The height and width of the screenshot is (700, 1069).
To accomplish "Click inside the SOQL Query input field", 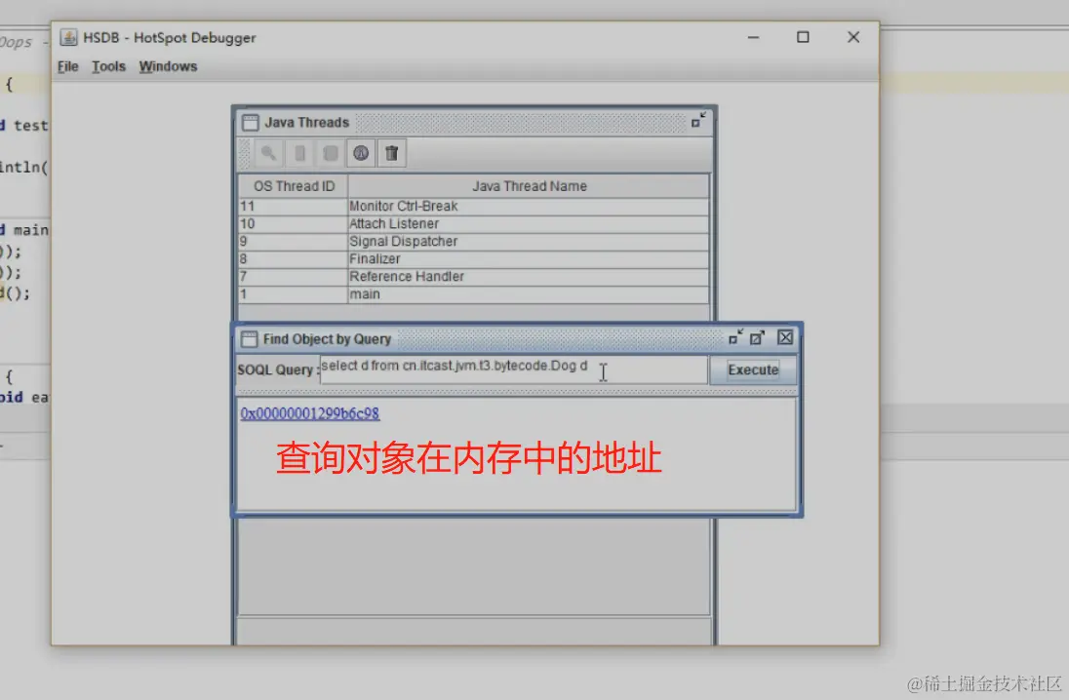I will pos(507,369).
